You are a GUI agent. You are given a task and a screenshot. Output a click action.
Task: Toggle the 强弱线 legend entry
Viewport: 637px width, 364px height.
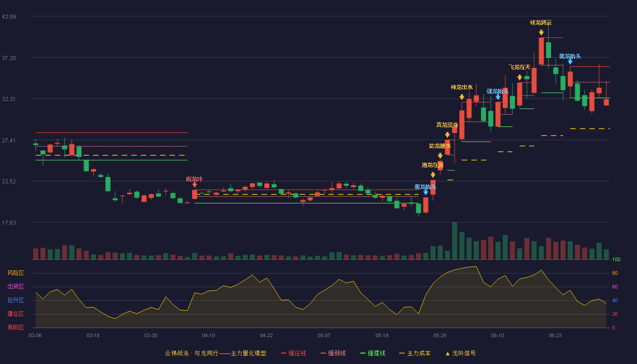pos(333,353)
